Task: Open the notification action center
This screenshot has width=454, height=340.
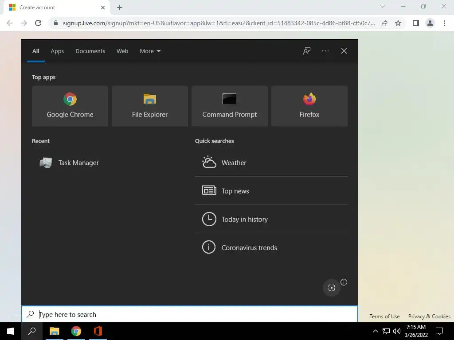Action: [439, 331]
